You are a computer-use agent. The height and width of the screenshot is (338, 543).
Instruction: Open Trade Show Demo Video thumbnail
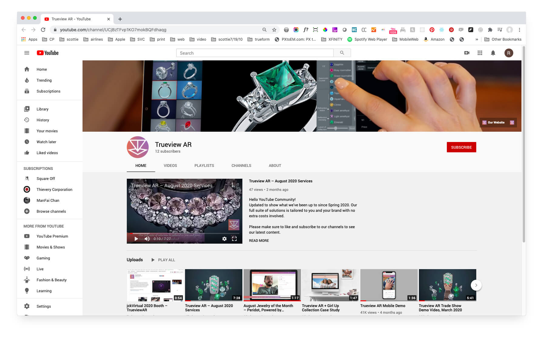tap(447, 285)
